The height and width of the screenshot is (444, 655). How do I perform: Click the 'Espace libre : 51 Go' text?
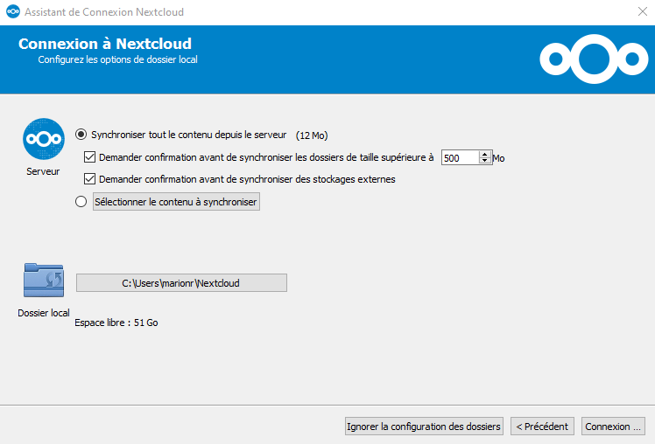point(116,323)
